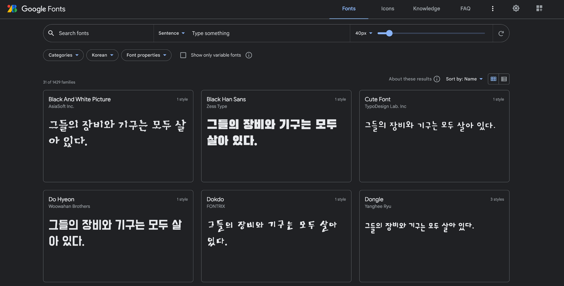Enable Show only variable fonts checkbox

pyautogui.click(x=183, y=55)
